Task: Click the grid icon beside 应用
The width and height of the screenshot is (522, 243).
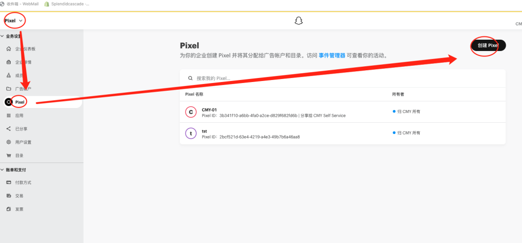Action: click(x=9, y=116)
